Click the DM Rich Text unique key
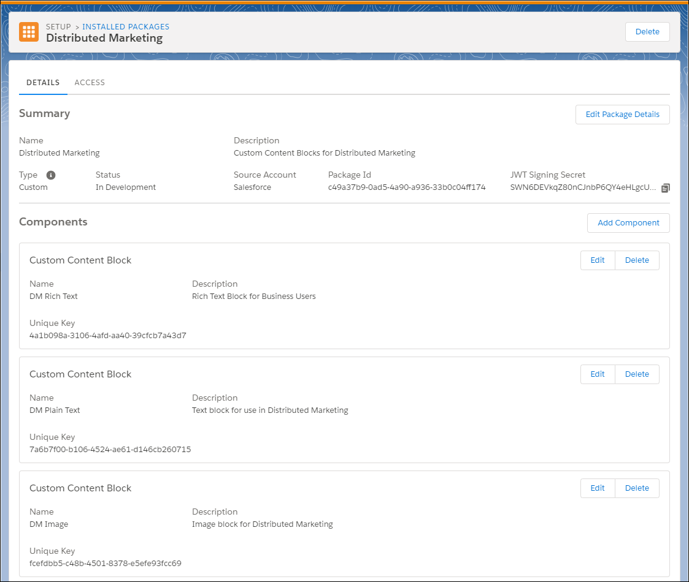This screenshot has height=582, width=689. pos(107,336)
